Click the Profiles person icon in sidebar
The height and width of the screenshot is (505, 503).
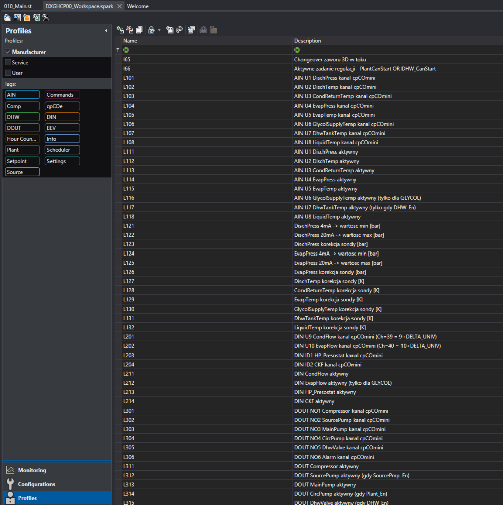pyautogui.click(x=10, y=498)
